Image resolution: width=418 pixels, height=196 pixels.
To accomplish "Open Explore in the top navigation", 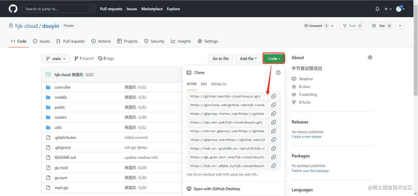I will click(173, 9).
